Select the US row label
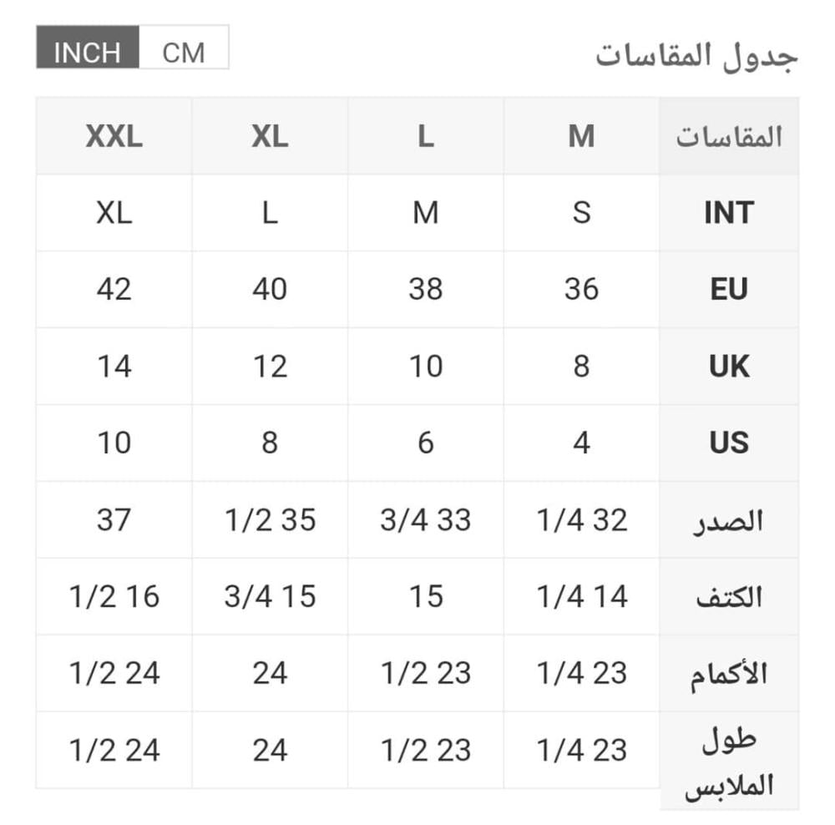Viewport: 835px width, 825px height. 729,443
